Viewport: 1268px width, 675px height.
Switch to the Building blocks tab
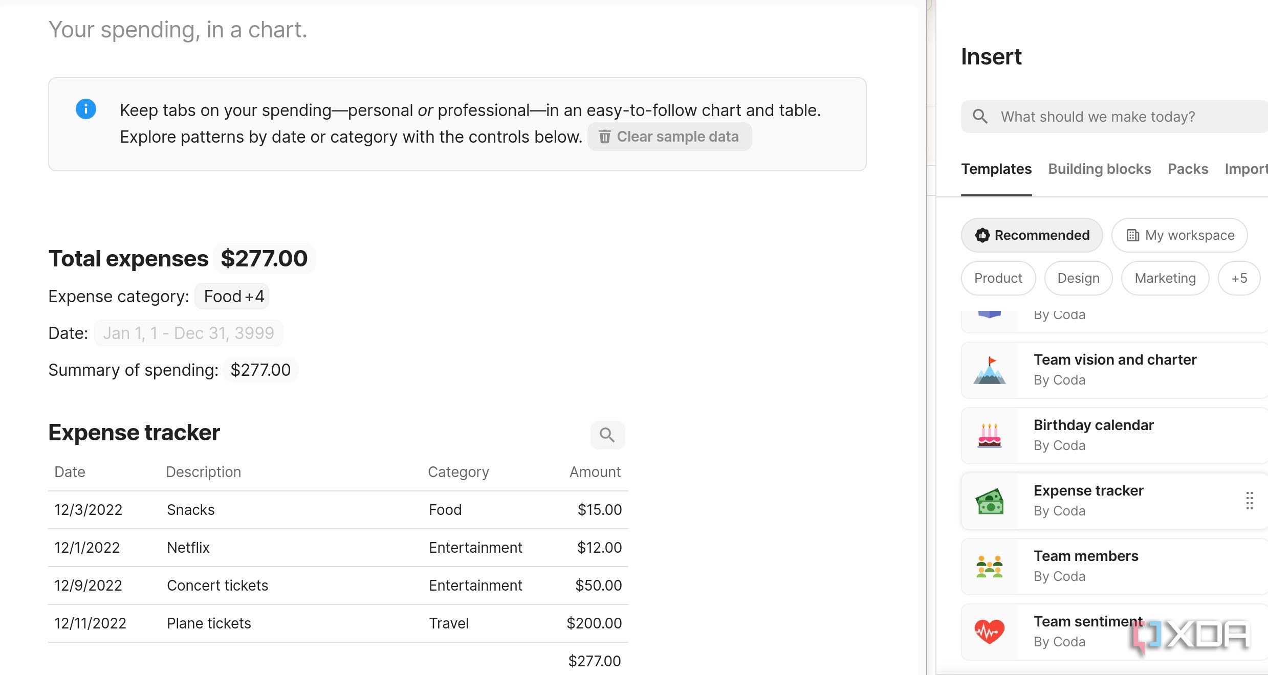(x=1099, y=169)
